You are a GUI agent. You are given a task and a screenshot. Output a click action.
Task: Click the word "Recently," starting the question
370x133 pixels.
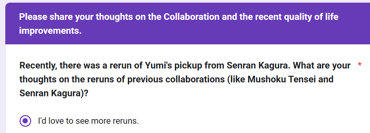(x=38, y=66)
